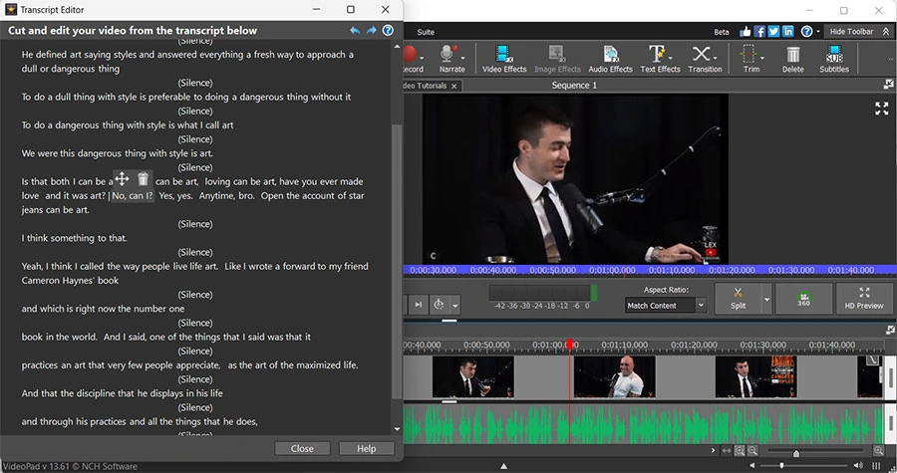Click the red Record button icon
Viewport: 897px width, 473px height.
(410, 54)
